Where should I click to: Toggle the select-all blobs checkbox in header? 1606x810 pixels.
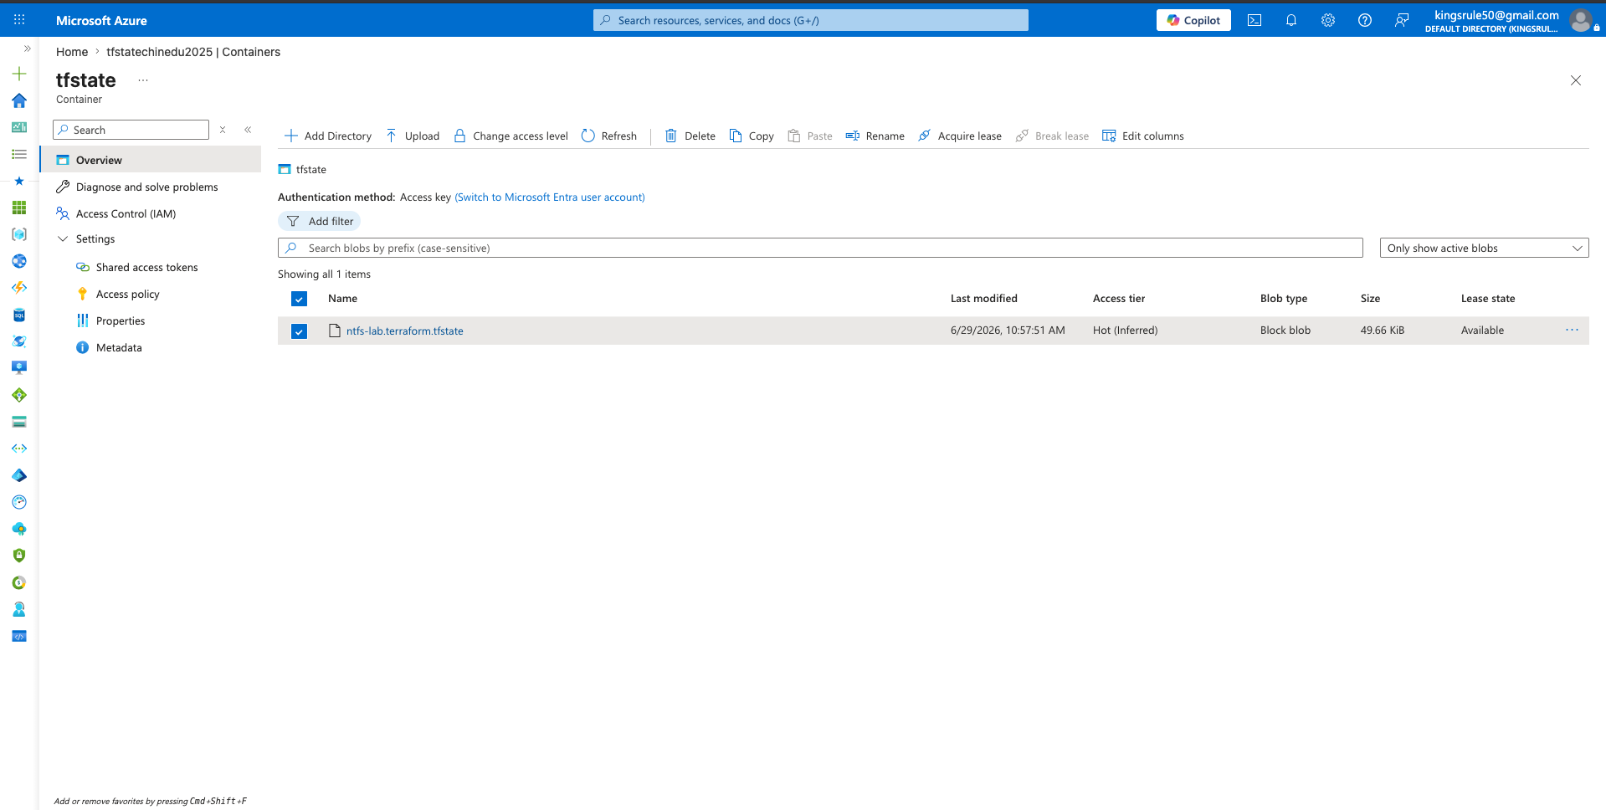point(299,299)
